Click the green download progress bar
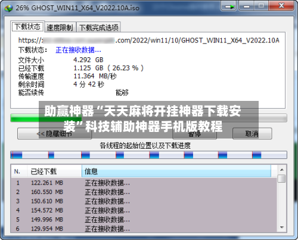The image size is (298, 240). 148,118
